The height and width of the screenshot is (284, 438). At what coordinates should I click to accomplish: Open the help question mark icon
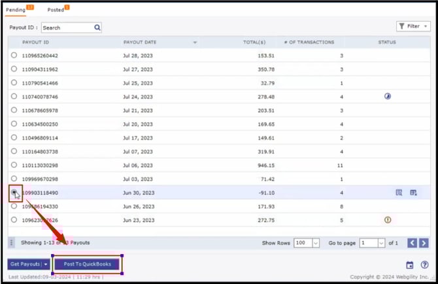coord(424,265)
